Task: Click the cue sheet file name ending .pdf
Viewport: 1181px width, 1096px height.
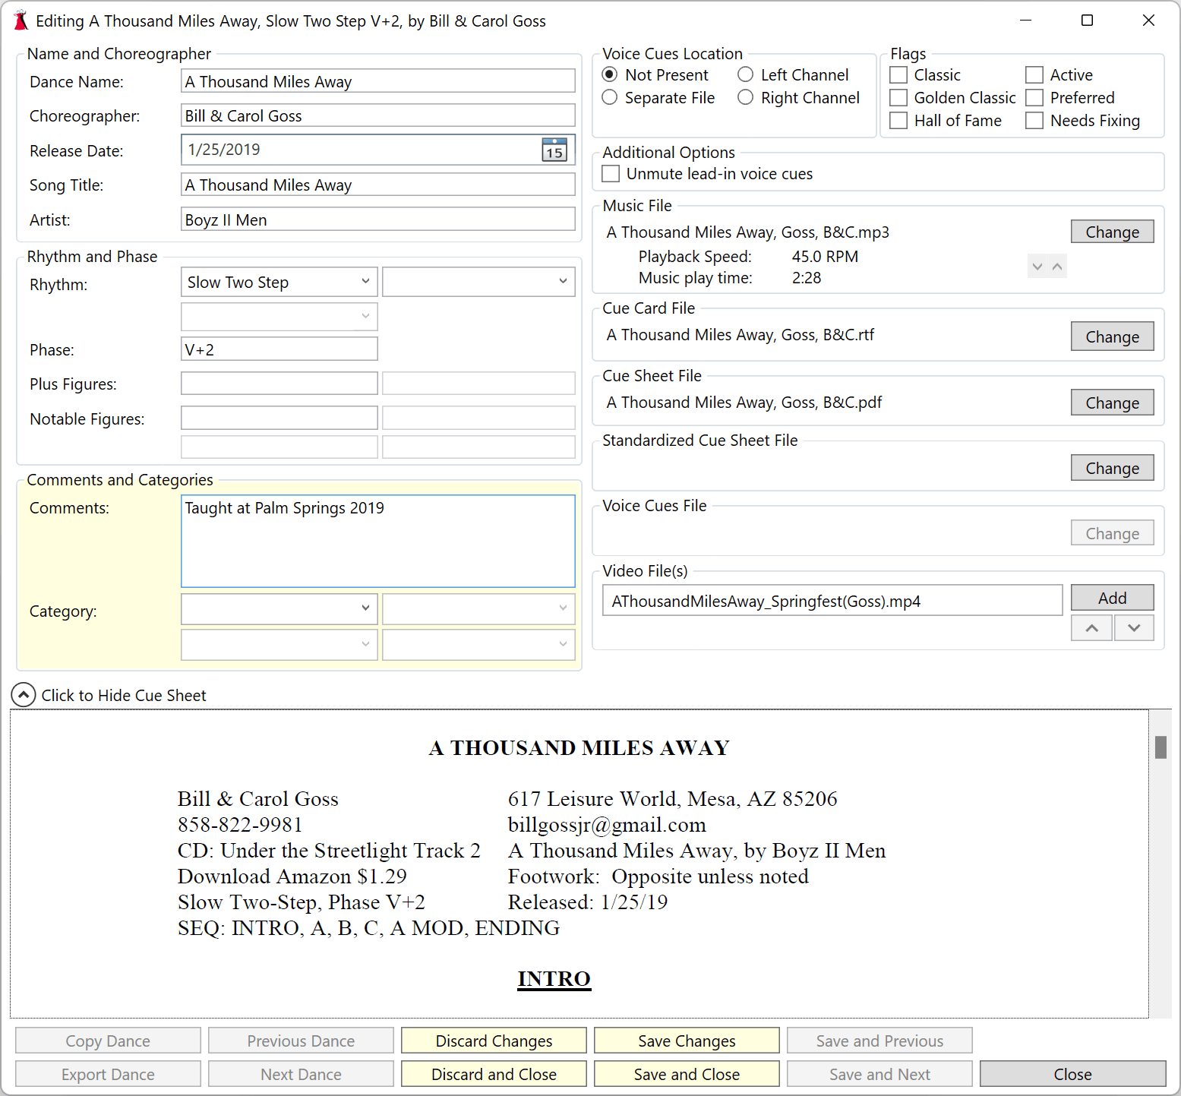Action: point(744,403)
